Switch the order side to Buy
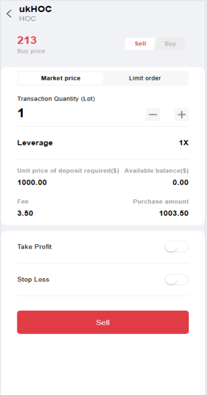 [x=170, y=43]
